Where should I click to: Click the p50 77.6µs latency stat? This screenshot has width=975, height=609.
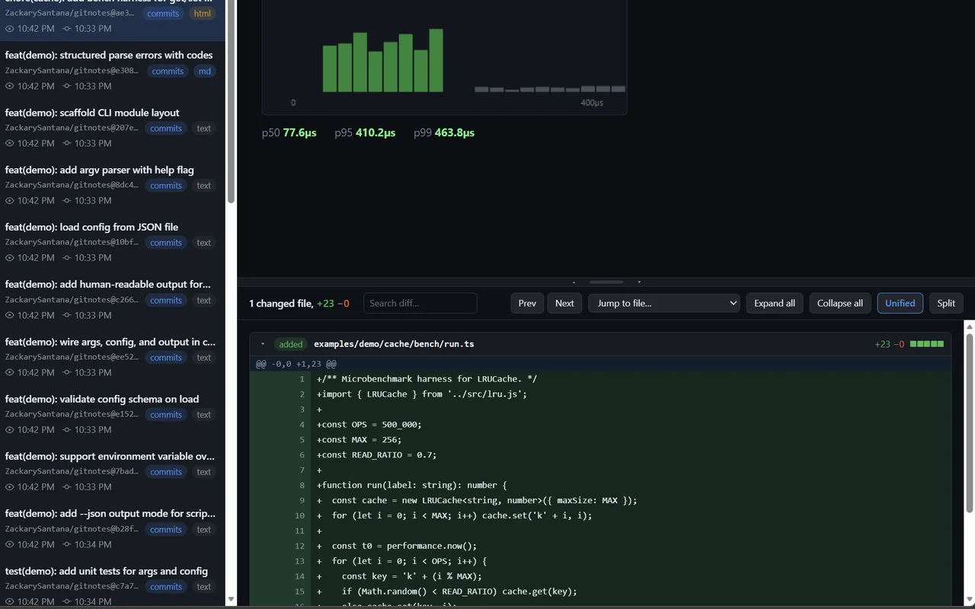coord(289,132)
